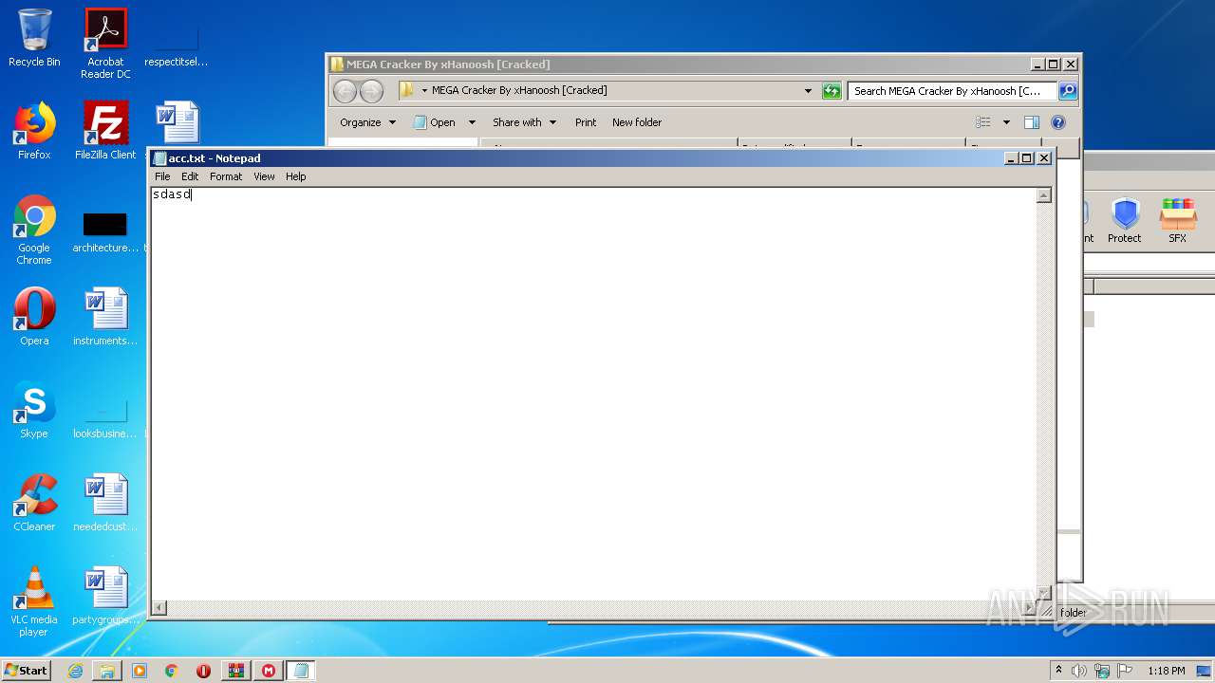This screenshot has height=683, width=1215.
Task: Open Internet Explorer from the taskbar
Action: click(x=75, y=671)
